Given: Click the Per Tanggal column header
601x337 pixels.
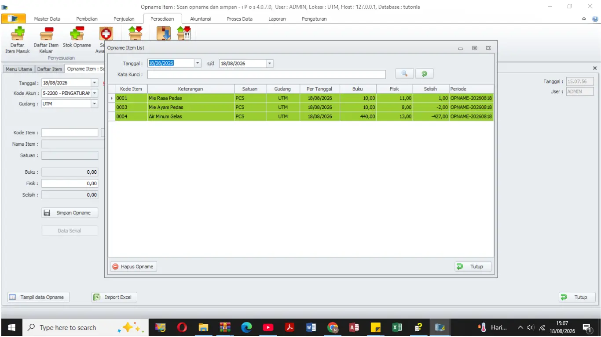Looking at the screenshot, I should (319, 89).
